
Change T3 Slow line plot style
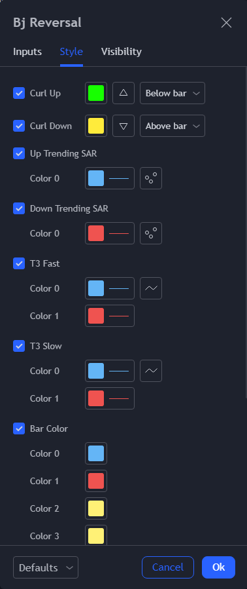151,371
